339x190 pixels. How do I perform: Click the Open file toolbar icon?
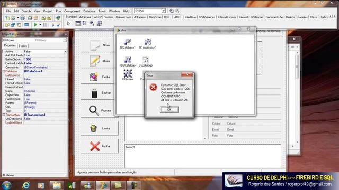(13, 18)
